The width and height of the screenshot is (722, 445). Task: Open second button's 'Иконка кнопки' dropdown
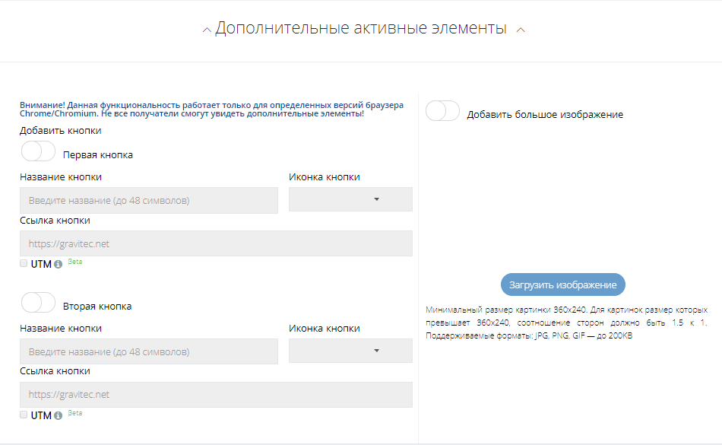pos(350,351)
